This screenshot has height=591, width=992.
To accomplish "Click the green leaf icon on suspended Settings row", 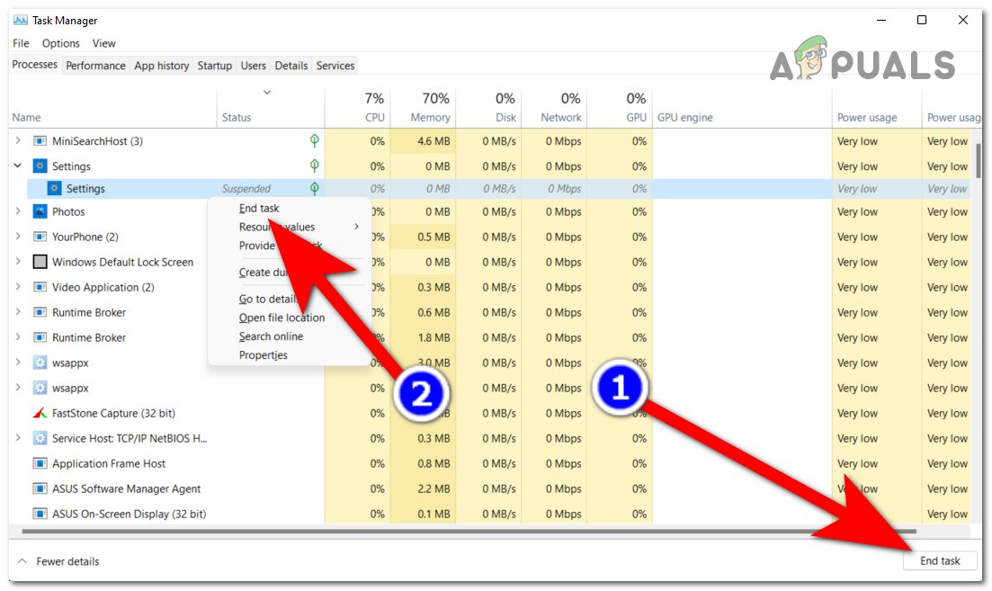I will tap(315, 188).
